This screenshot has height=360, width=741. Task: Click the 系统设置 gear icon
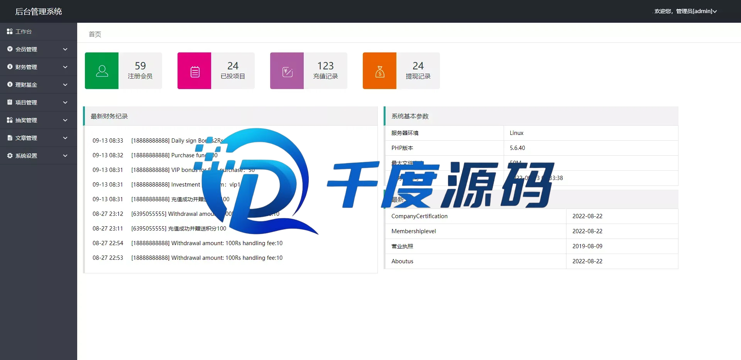[10, 155]
